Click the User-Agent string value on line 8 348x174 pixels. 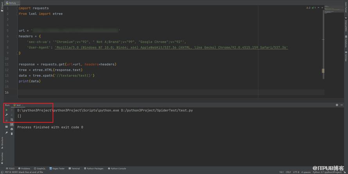pyautogui.click(x=171, y=47)
